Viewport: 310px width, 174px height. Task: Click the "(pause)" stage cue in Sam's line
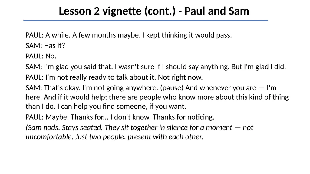click(x=172, y=88)
